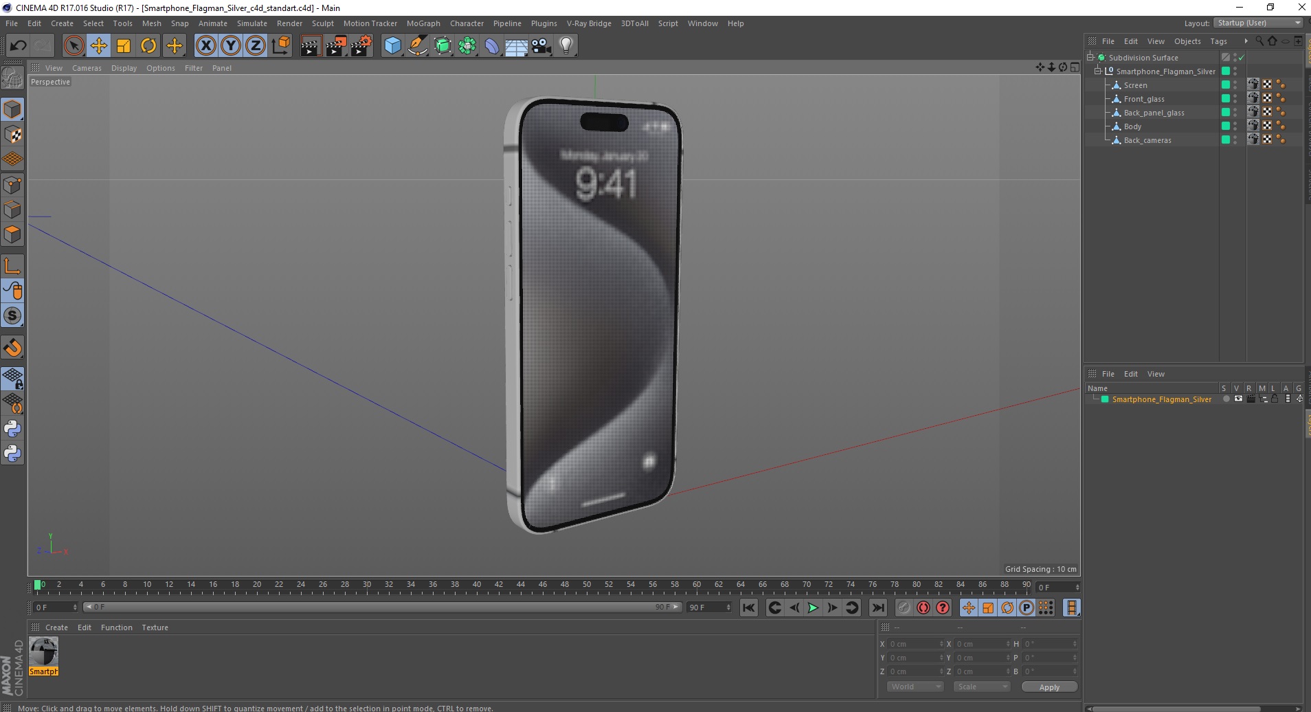The width and height of the screenshot is (1311, 712).
Task: Select the Back_panel_glass object
Action: click(x=1154, y=113)
